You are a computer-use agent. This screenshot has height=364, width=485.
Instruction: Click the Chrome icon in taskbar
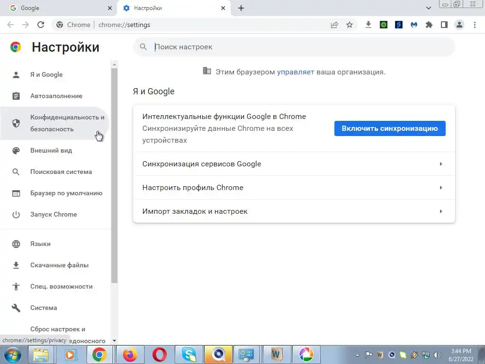pos(99,355)
